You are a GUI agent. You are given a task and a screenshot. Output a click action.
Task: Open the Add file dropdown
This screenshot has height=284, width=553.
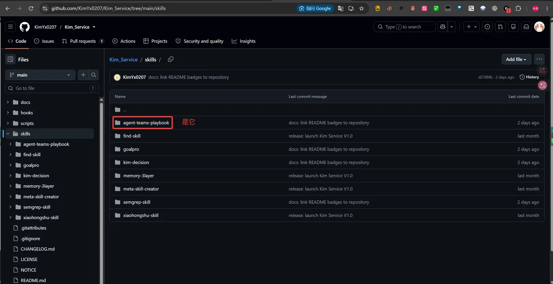516,59
